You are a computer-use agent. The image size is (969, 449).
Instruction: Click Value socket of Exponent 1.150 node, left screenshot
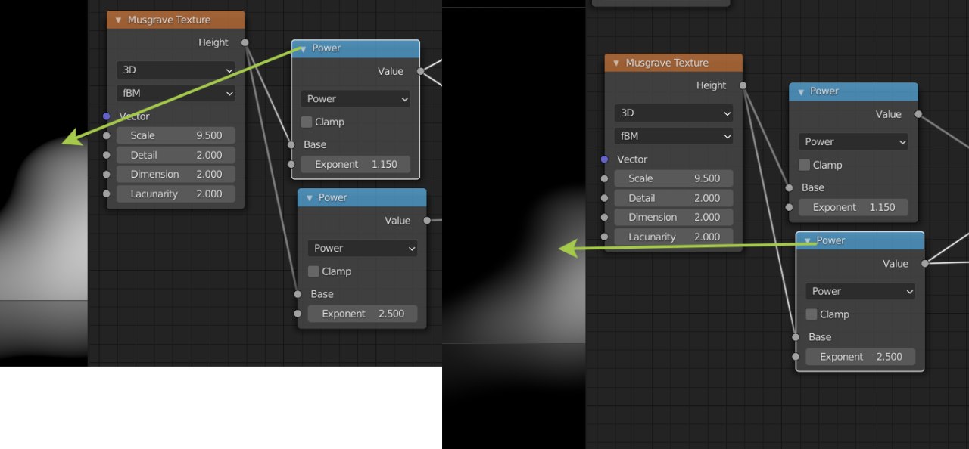(x=420, y=71)
